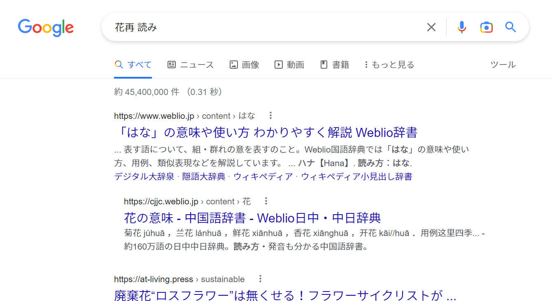Viewport: 552px width, 301px height.
Task: Click the https://www.weblio.jp URL breadcrumb
Action: (x=184, y=116)
